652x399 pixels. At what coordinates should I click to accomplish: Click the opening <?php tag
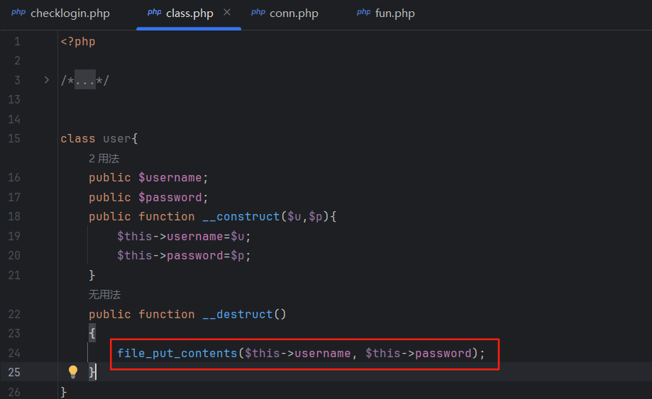(78, 42)
